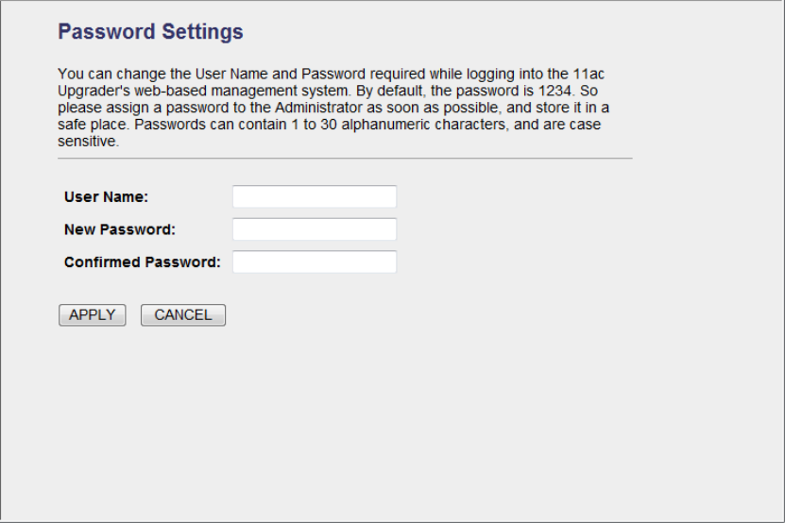Viewport: 785px width, 523px height.
Task: Click the "Confirmed Password:" label
Action: pos(142,261)
